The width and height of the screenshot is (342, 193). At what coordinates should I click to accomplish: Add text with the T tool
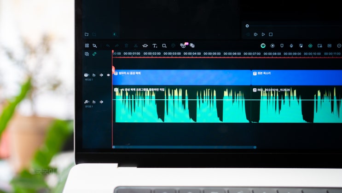[x=155, y=45]
